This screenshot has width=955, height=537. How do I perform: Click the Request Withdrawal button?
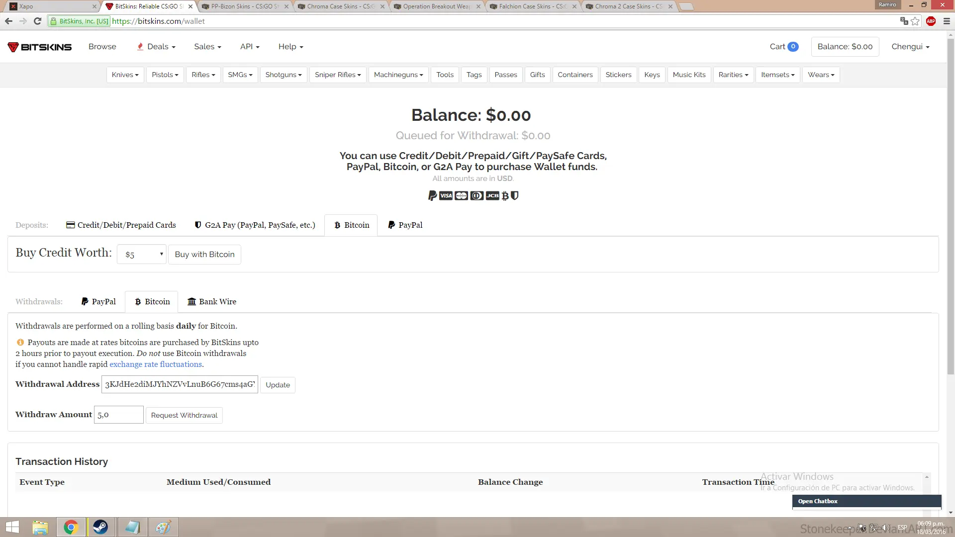[x=184, y=415]
